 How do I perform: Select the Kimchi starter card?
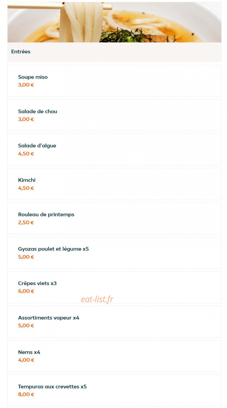coord(114,184)
